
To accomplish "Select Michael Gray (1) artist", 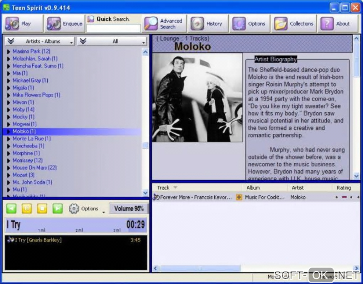I will pyautogui.click(x=30, y=81).
